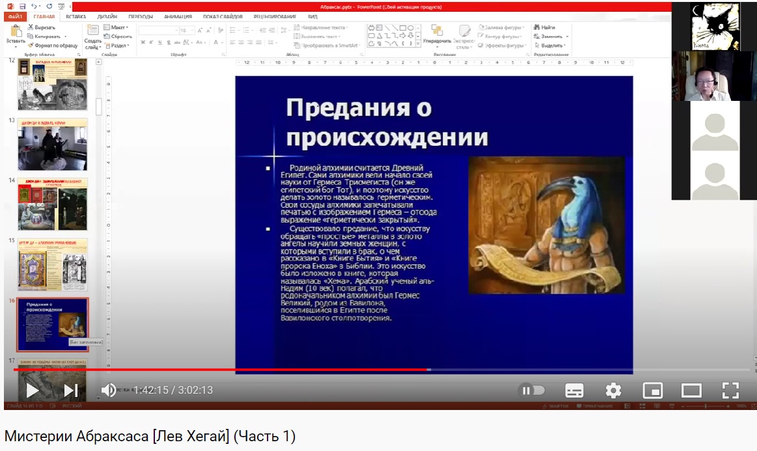Open Экспресс-стили quick styles icon
This screenshot has height=451, width=757.
[x=464, y=31]
